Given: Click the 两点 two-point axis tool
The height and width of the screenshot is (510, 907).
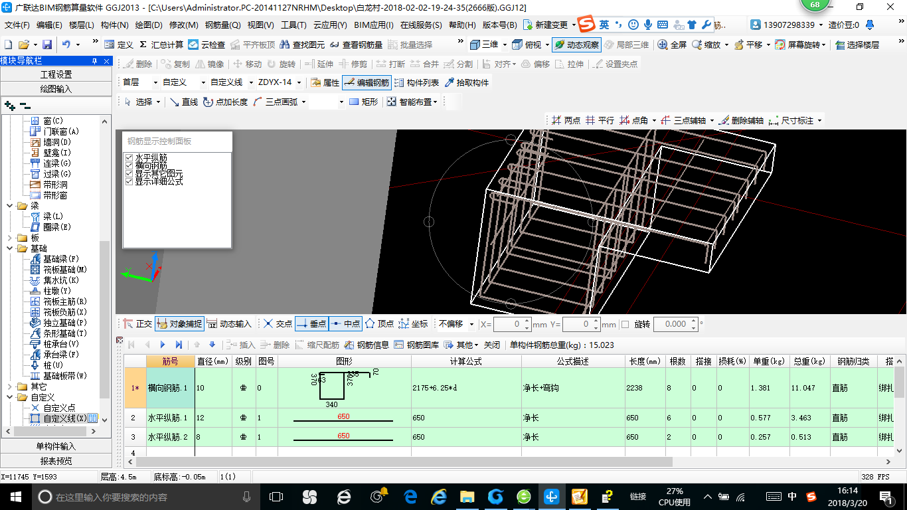Looking at the screenshot, I should pos(566,120).
